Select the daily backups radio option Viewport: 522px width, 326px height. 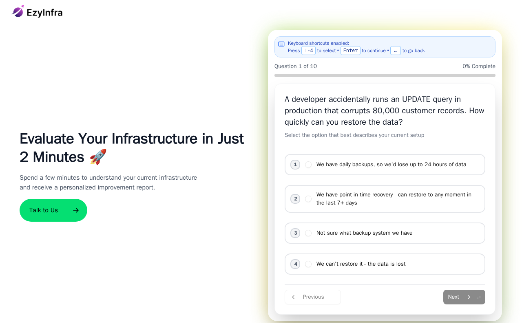(x=308, y=165)
